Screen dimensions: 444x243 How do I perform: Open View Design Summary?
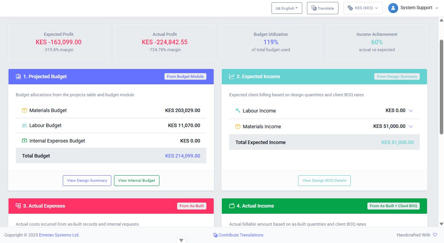(87, 180)
